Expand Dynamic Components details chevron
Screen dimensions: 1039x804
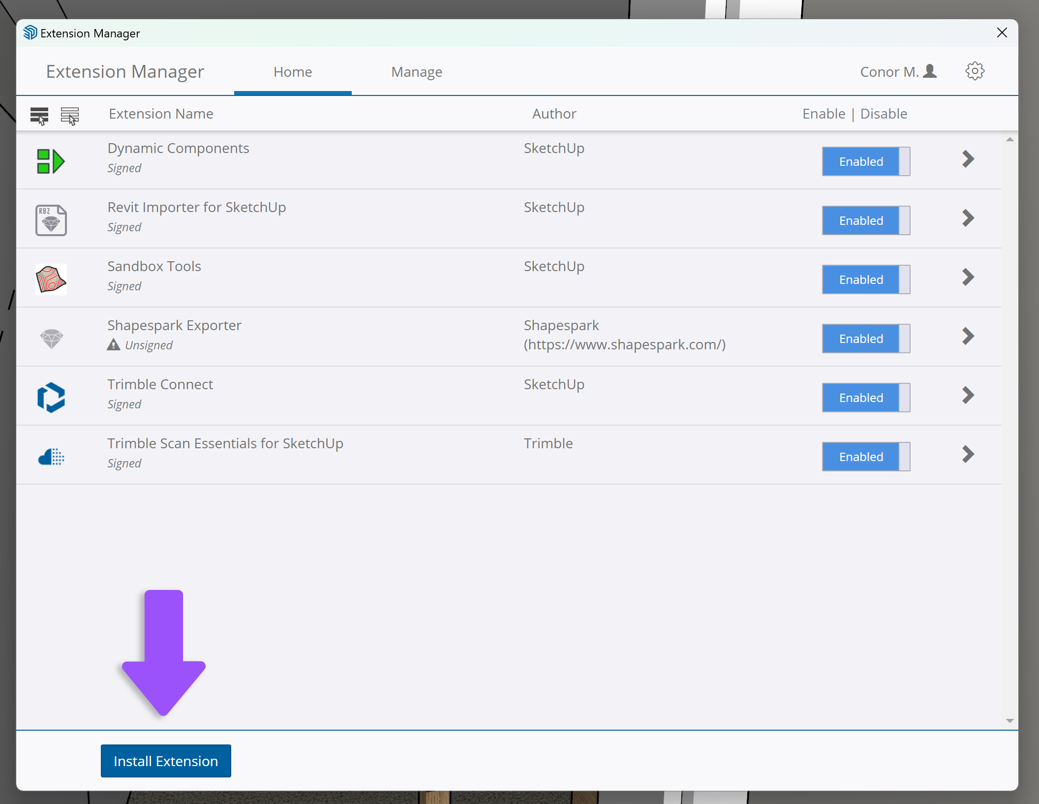pos(968,159)
